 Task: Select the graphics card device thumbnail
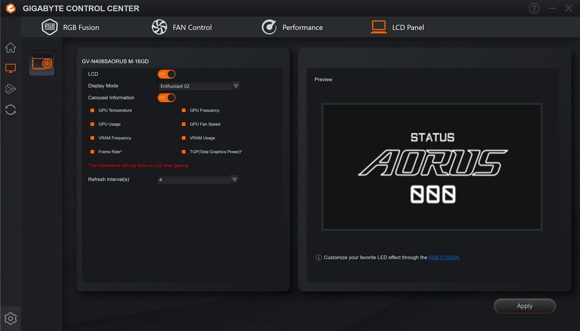[x=42, y=64]
